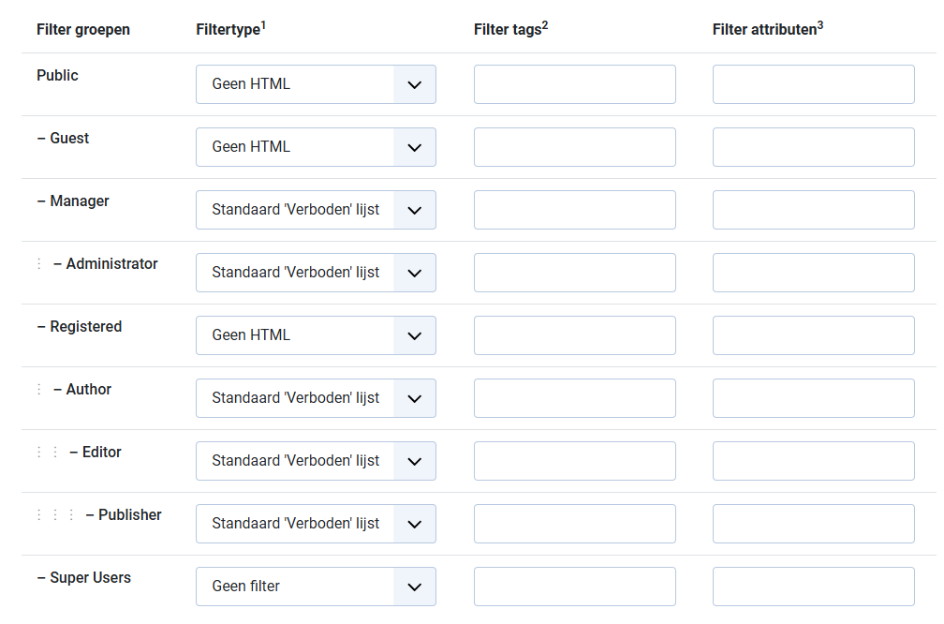Screen dimensions: 944x624
Task: Click the Filter tags field for Author
Action: 574,398
